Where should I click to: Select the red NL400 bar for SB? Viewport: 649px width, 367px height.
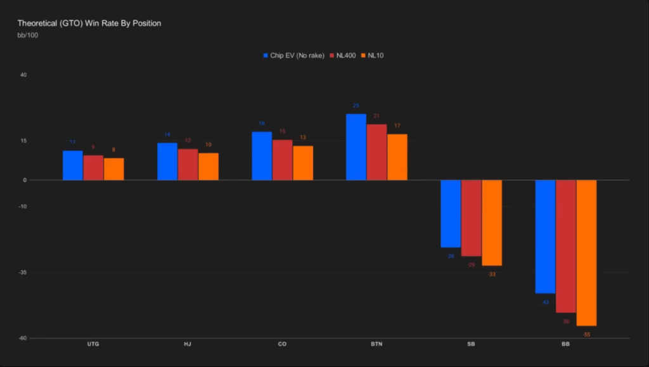pyautogui.click(x=471, y=217)
